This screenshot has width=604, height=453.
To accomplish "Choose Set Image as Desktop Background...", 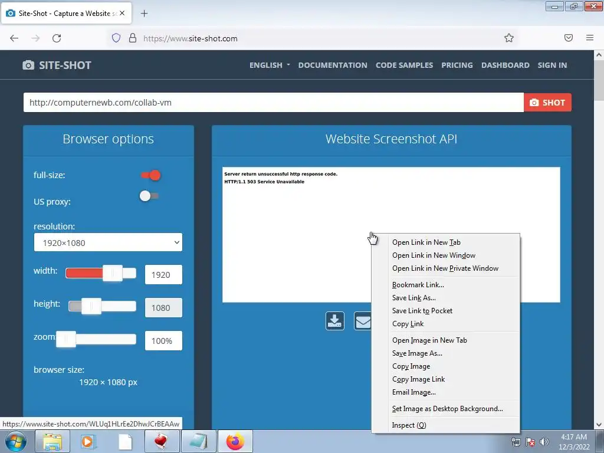I will (447, 409).
